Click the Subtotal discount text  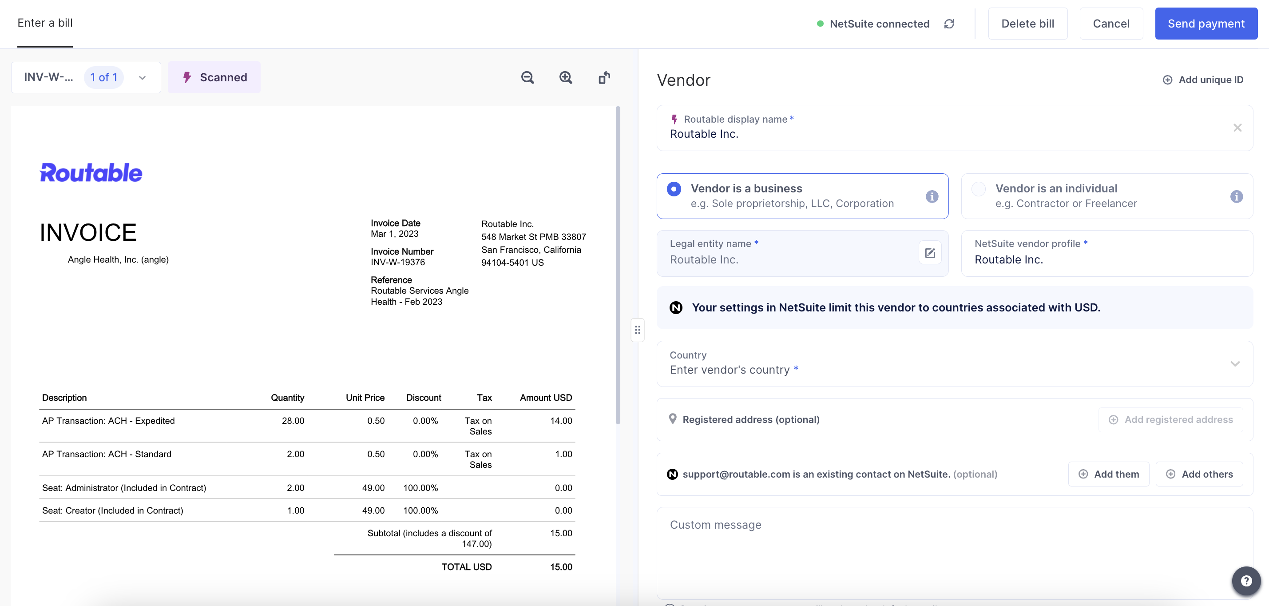(429, 538)
